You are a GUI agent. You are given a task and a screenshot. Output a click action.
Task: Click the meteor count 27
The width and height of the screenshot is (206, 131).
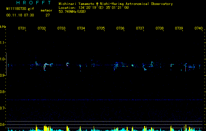pos(47,15)
